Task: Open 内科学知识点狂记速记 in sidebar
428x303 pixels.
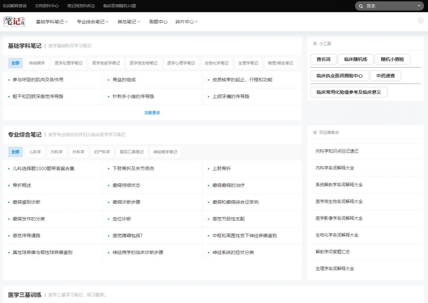Action: pyautogui.click(x=337, y=151)
